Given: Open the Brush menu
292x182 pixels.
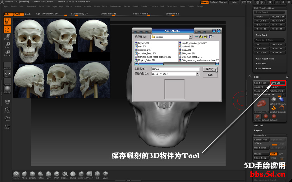Looking at the screenshot, I should click(14, 6).
